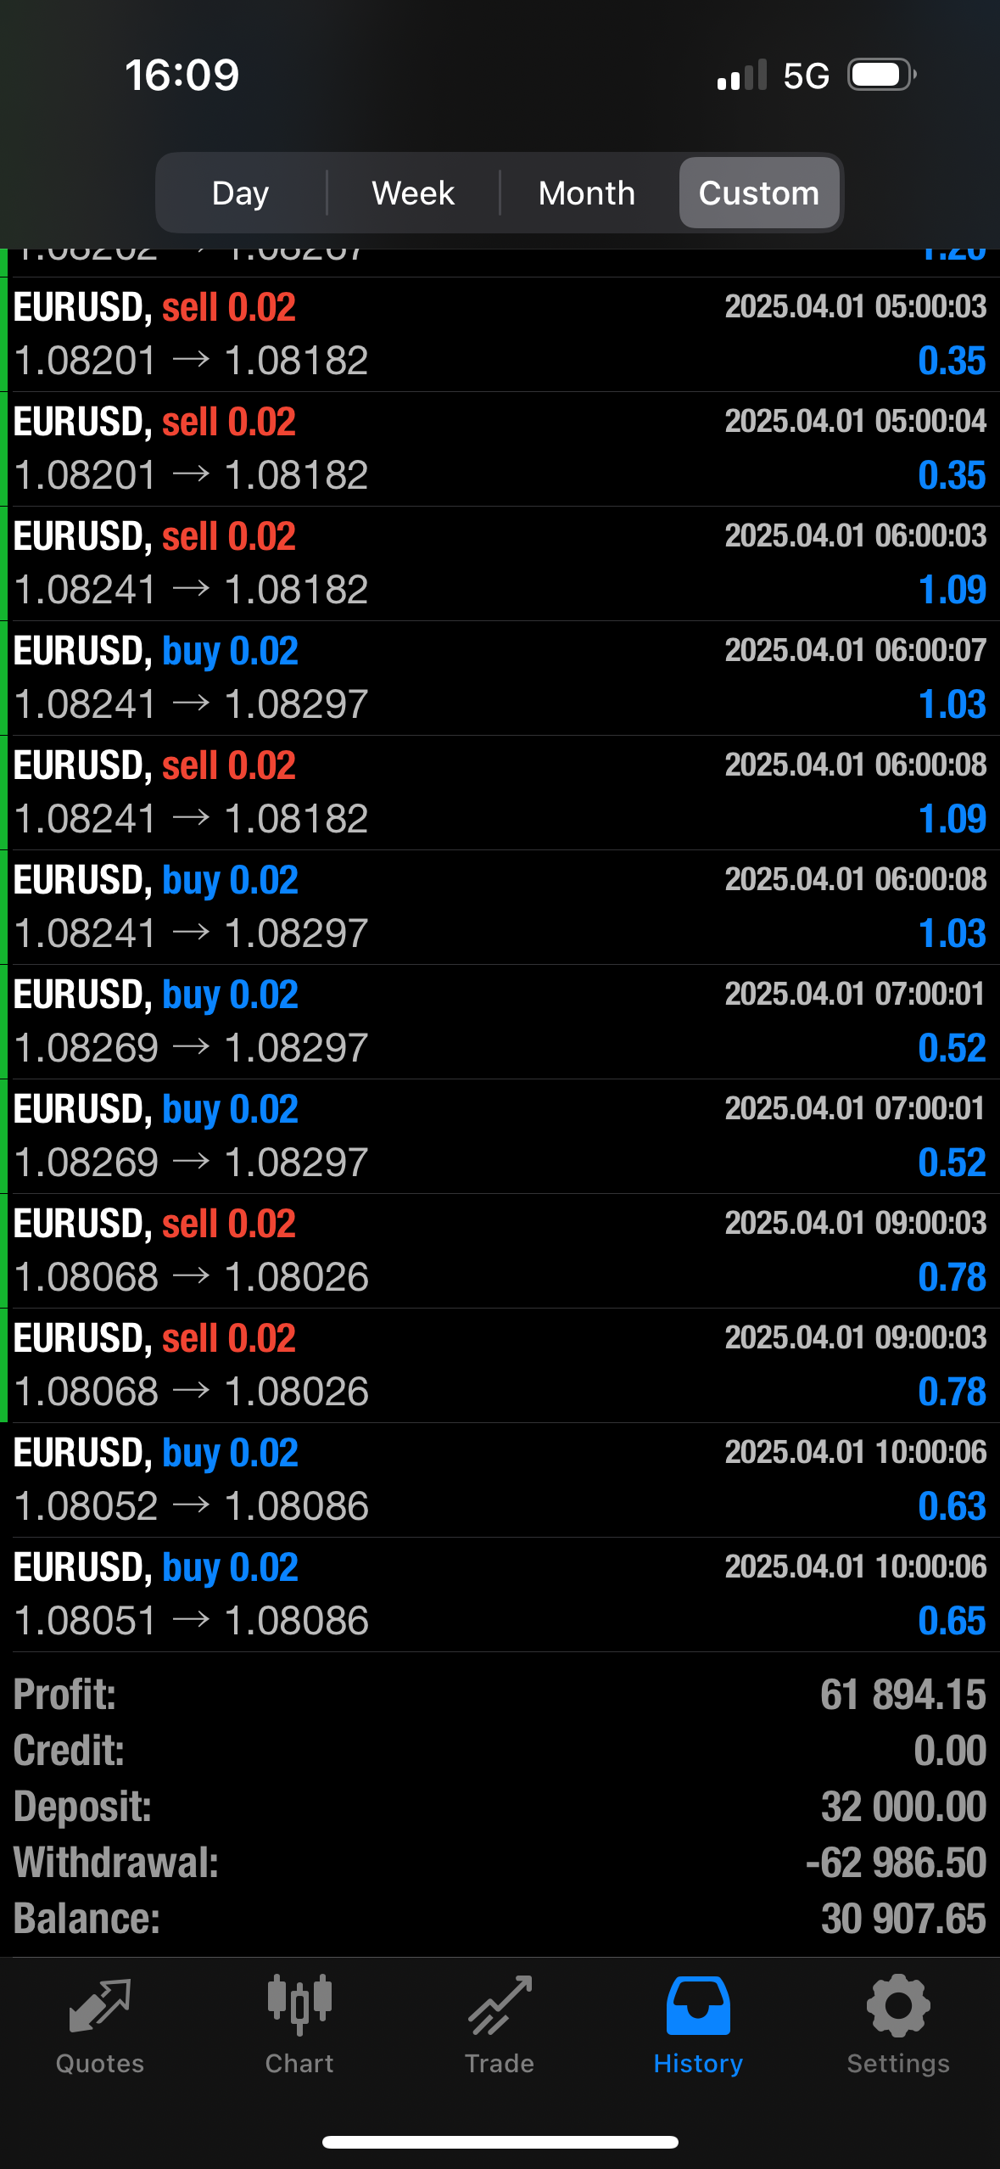Expand the buy trade closed at 06:00:07
Screen dimensions: 1000x2169
[x=500, y=677]
